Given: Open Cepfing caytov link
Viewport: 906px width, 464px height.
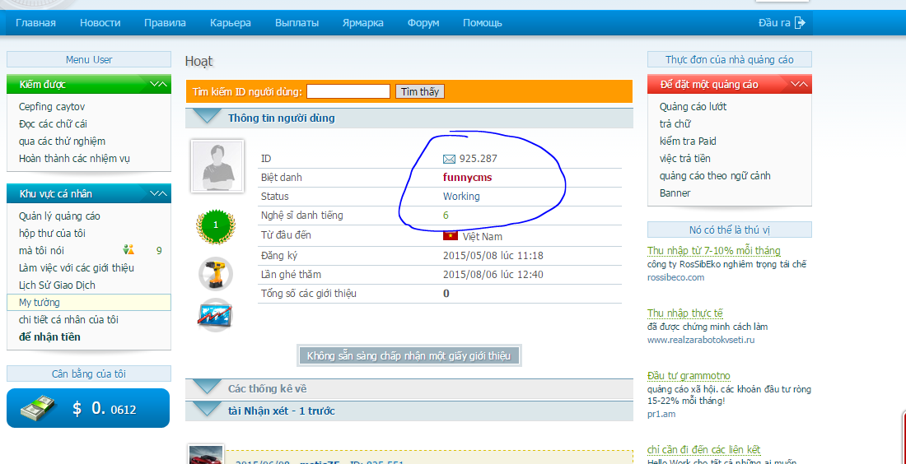Looking at the screenshot, I should coord(52,107).
